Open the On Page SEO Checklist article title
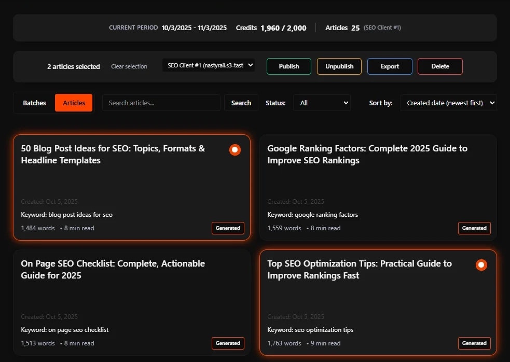Viewport: 510px width, 362px height. 113,269
